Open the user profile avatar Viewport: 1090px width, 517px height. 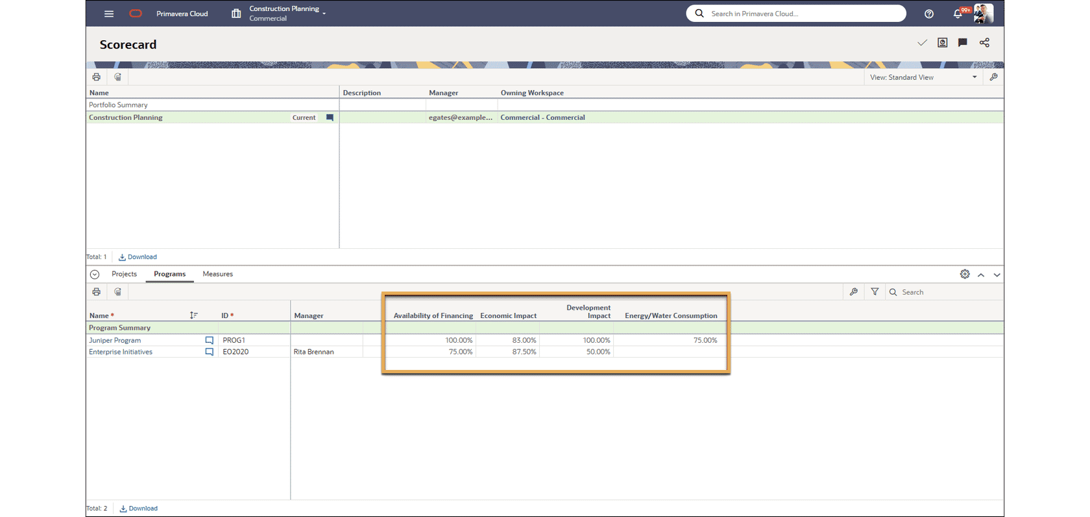point(984,14)
